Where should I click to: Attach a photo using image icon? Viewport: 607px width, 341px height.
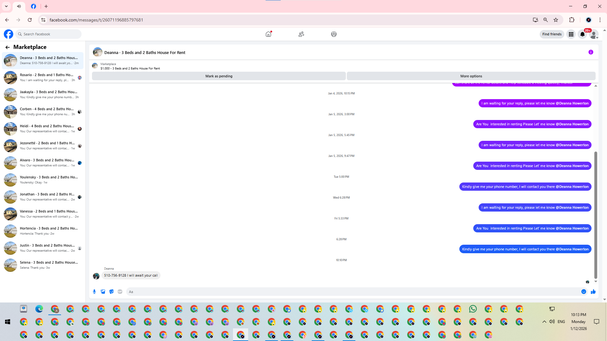[x=103, y=291]
